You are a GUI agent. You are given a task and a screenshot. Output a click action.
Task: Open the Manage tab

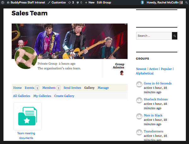(103, 88)
